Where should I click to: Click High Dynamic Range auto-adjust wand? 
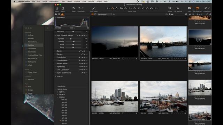pyautogui.click(x=78, y=35)
